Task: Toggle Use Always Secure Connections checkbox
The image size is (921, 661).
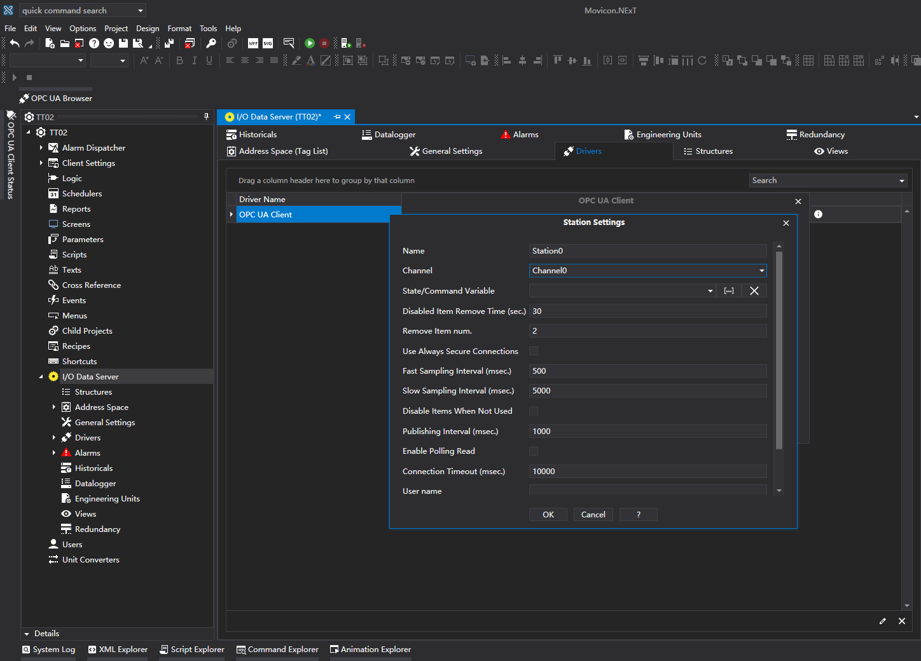Action: [x=534, y=351]
